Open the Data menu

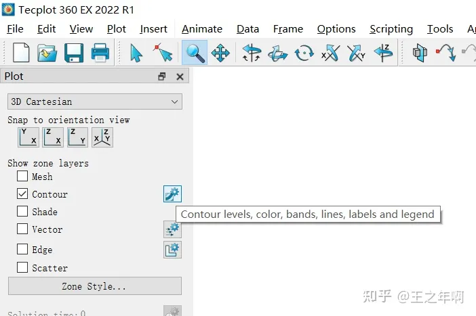pos(247,29)
